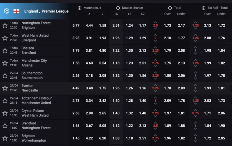232x146 pixels.
Task: Select draw odds 3.18 for Southampton vs Bournemouth
Action: coord(89,75)
